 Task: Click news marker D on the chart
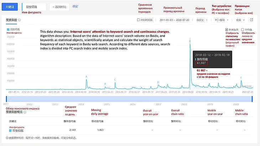158,82
